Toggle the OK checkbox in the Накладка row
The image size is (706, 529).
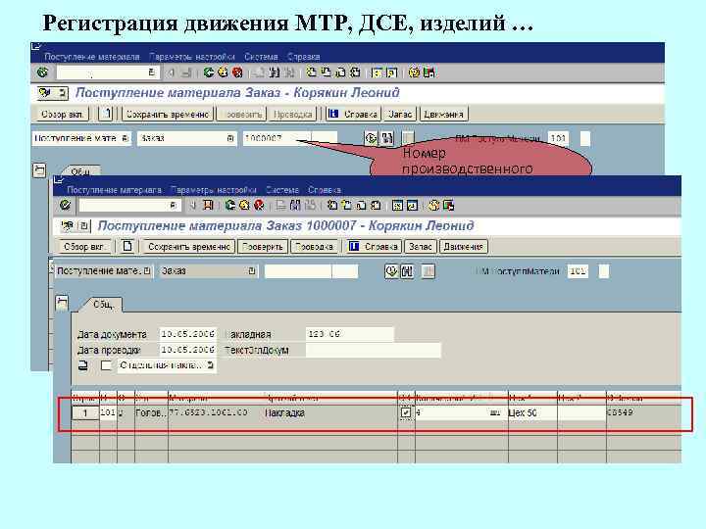click(405, 412)
